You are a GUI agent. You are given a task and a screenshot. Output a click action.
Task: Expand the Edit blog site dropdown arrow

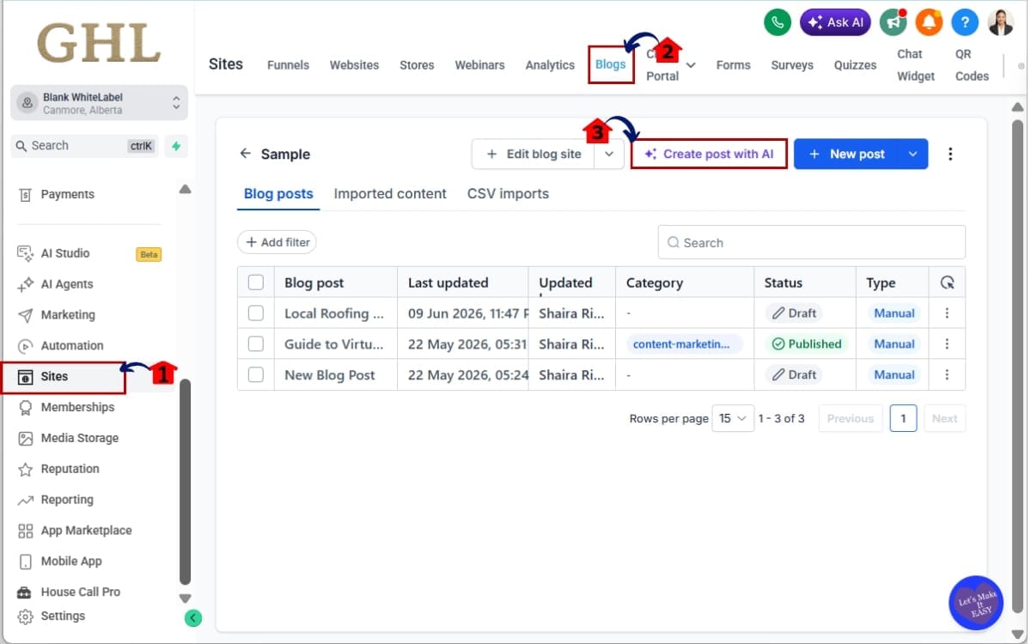coord(609,154)
